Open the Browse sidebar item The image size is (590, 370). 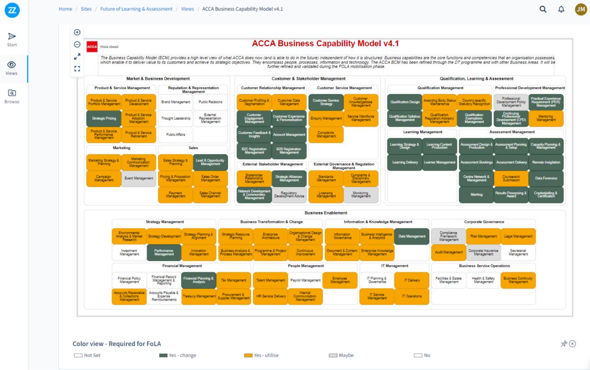[12, 97]
